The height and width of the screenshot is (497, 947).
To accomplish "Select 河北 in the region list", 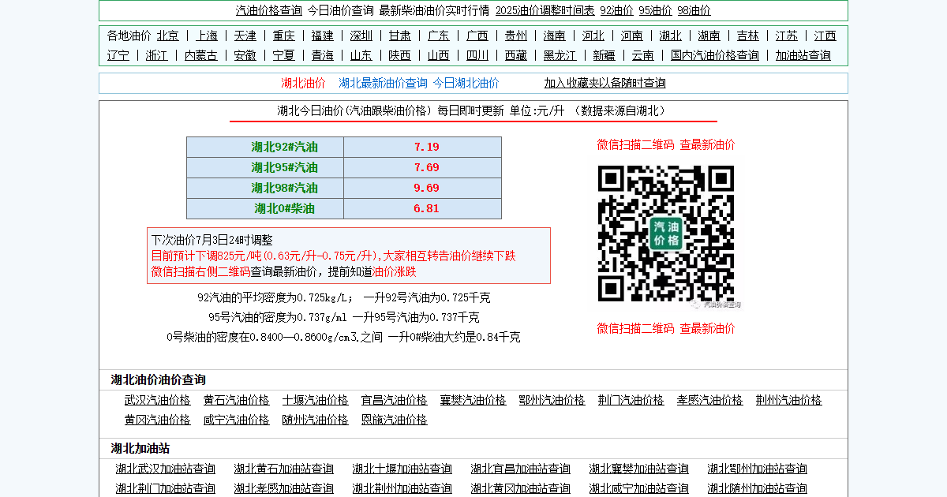I will pyautogui.click(x=593, y=35).
